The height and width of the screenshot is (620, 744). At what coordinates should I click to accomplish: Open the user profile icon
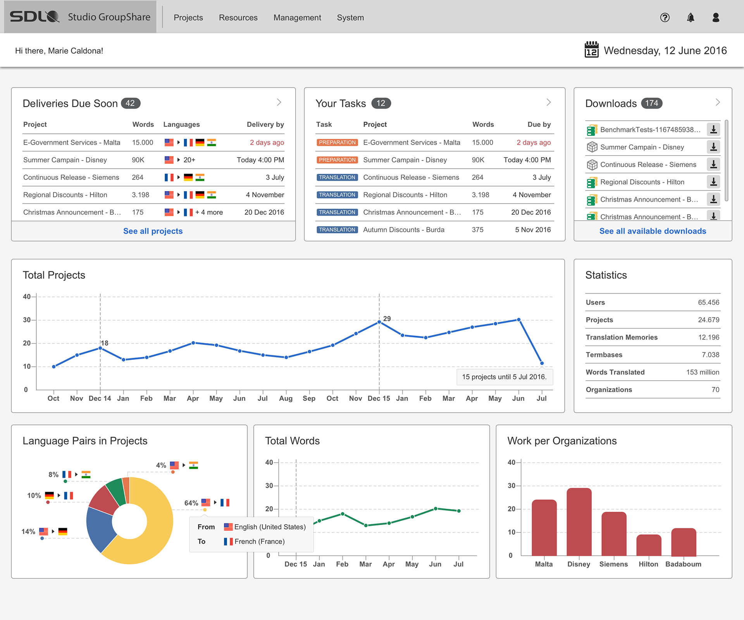(716, 17)
